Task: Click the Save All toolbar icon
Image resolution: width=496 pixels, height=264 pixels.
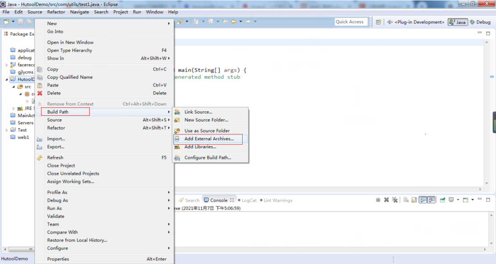Action: tap(29, 21)
